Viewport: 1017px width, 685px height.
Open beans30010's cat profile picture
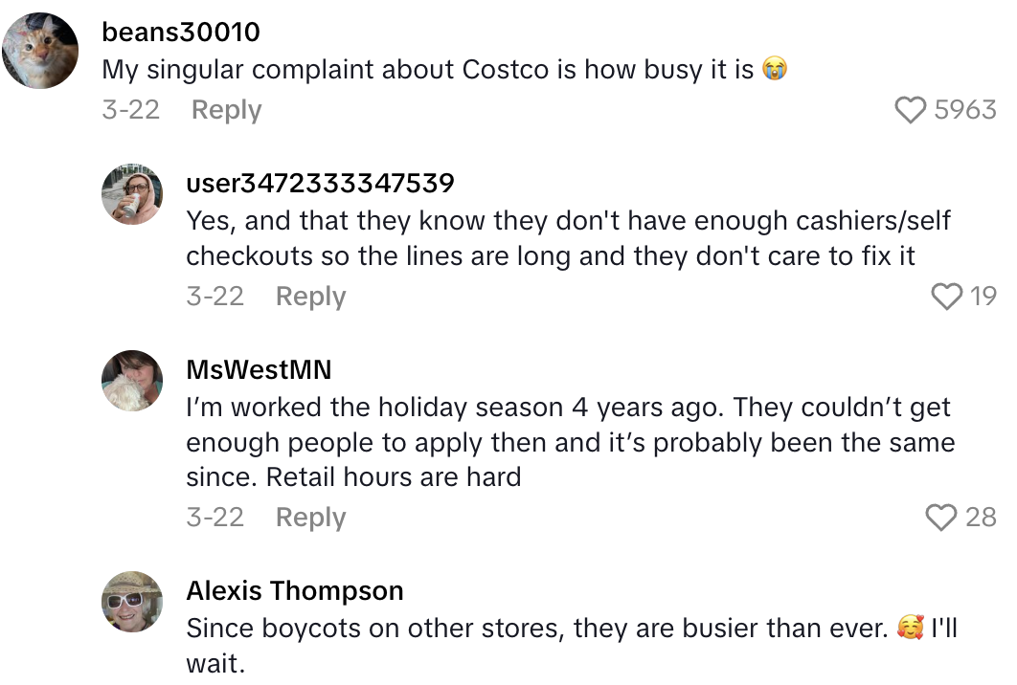(x=40, y=52)
